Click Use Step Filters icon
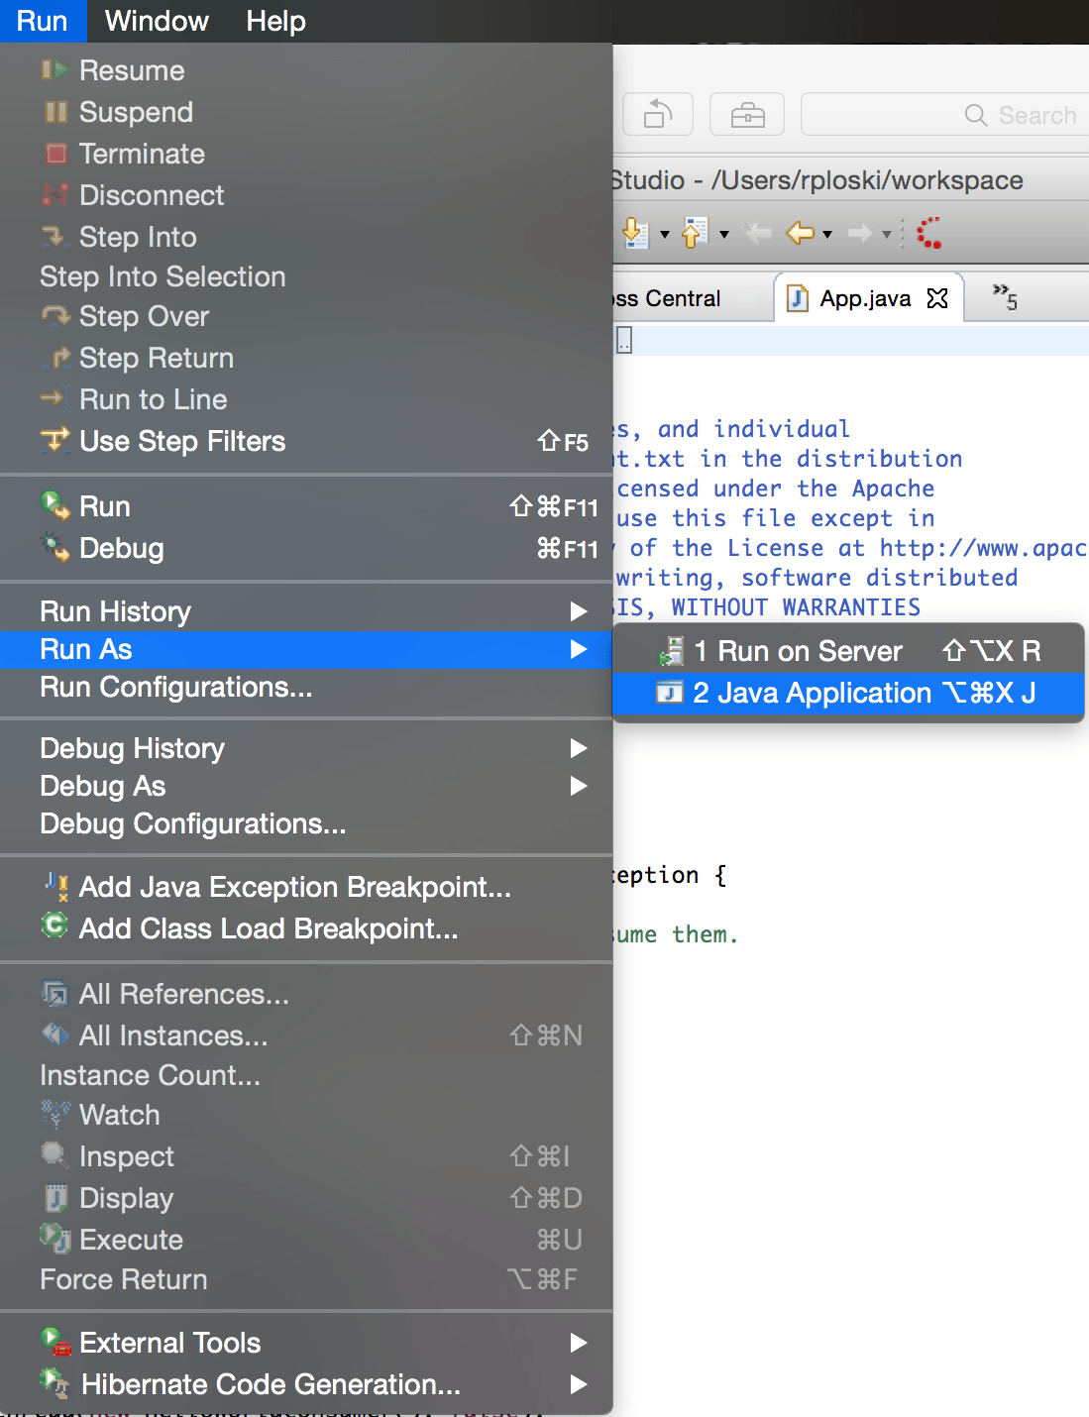 coord(54,441)
